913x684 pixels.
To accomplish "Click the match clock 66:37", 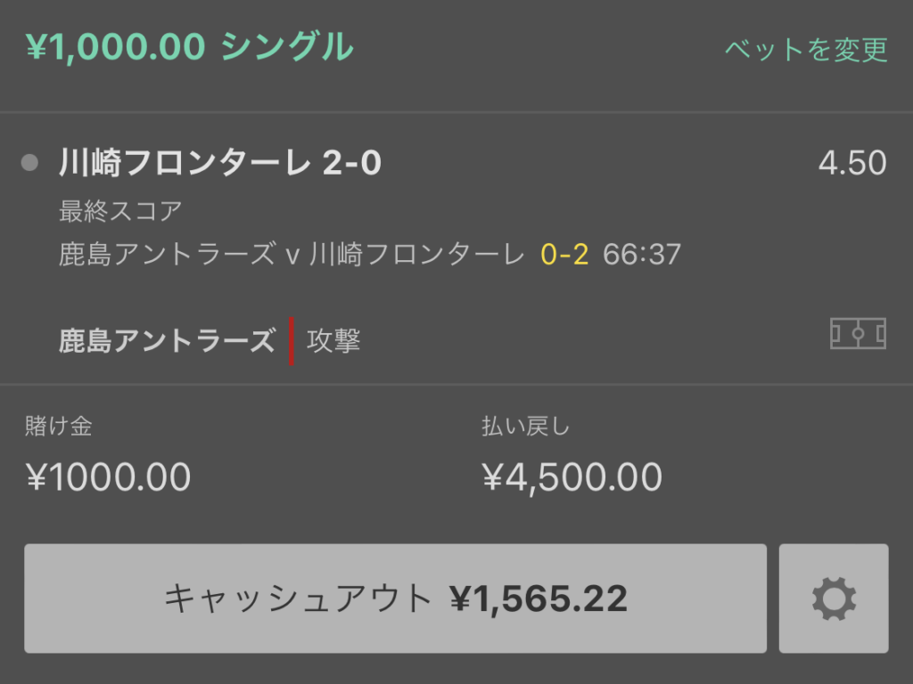I will coord(642,255).
